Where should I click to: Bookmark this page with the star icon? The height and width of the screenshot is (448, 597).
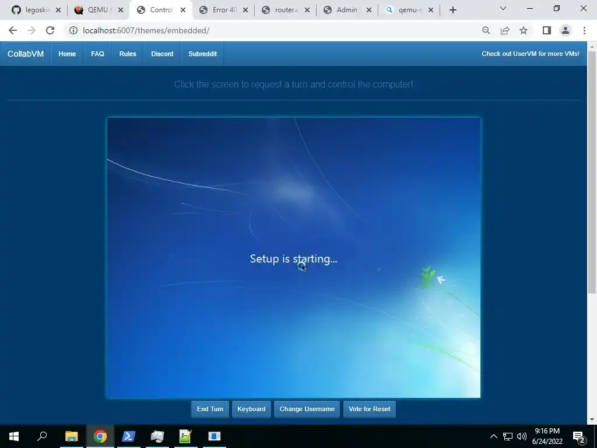[524, 30]
